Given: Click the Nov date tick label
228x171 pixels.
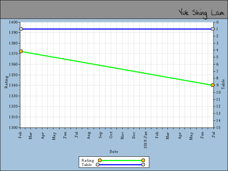Looking at the screenshot, I should pyautogui.click(x=122, y=135).
